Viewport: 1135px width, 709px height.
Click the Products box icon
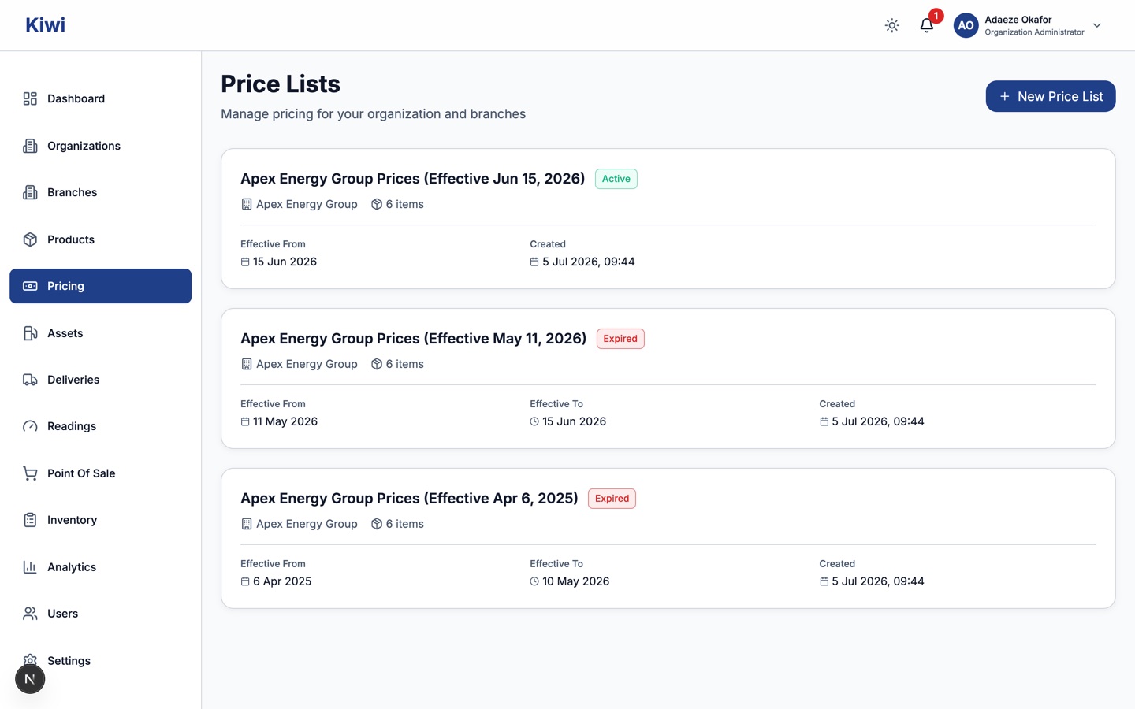pyautogui.click(x=30, y=239)
